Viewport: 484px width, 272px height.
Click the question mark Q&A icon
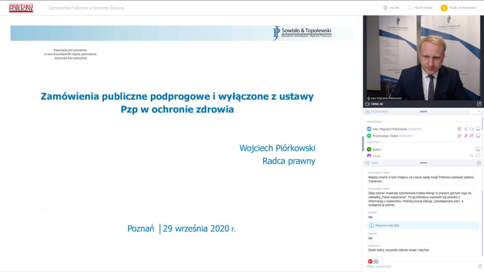click(x=376, y=261)
